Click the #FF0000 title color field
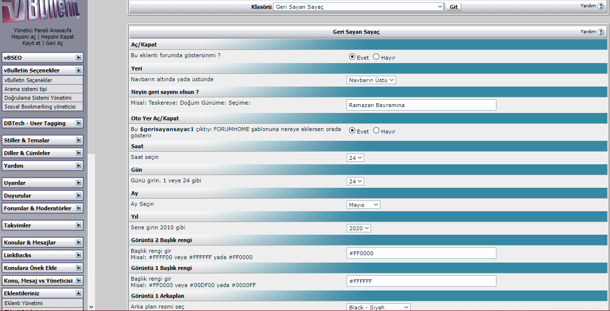The height and width of the screenshot is (311, 610). [421, 253]
